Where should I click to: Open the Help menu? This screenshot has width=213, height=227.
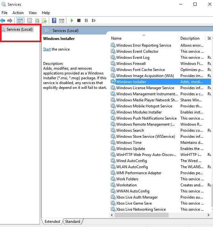tap(46, 13)
